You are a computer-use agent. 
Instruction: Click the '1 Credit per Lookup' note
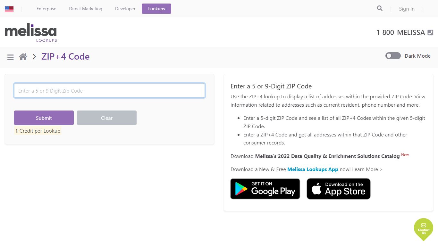pyautogui.click(x=38, y=131)
